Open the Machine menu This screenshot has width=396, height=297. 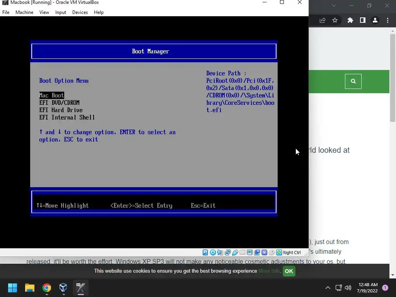(24, 12)
